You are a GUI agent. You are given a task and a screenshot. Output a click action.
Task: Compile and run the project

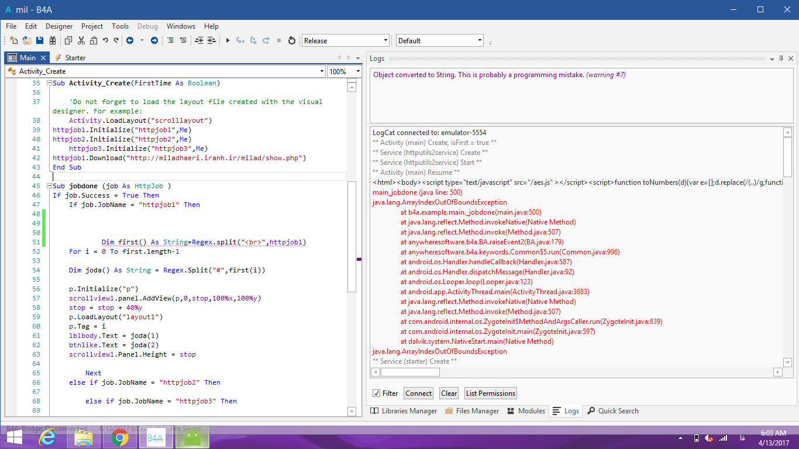[x=228, y=40]
